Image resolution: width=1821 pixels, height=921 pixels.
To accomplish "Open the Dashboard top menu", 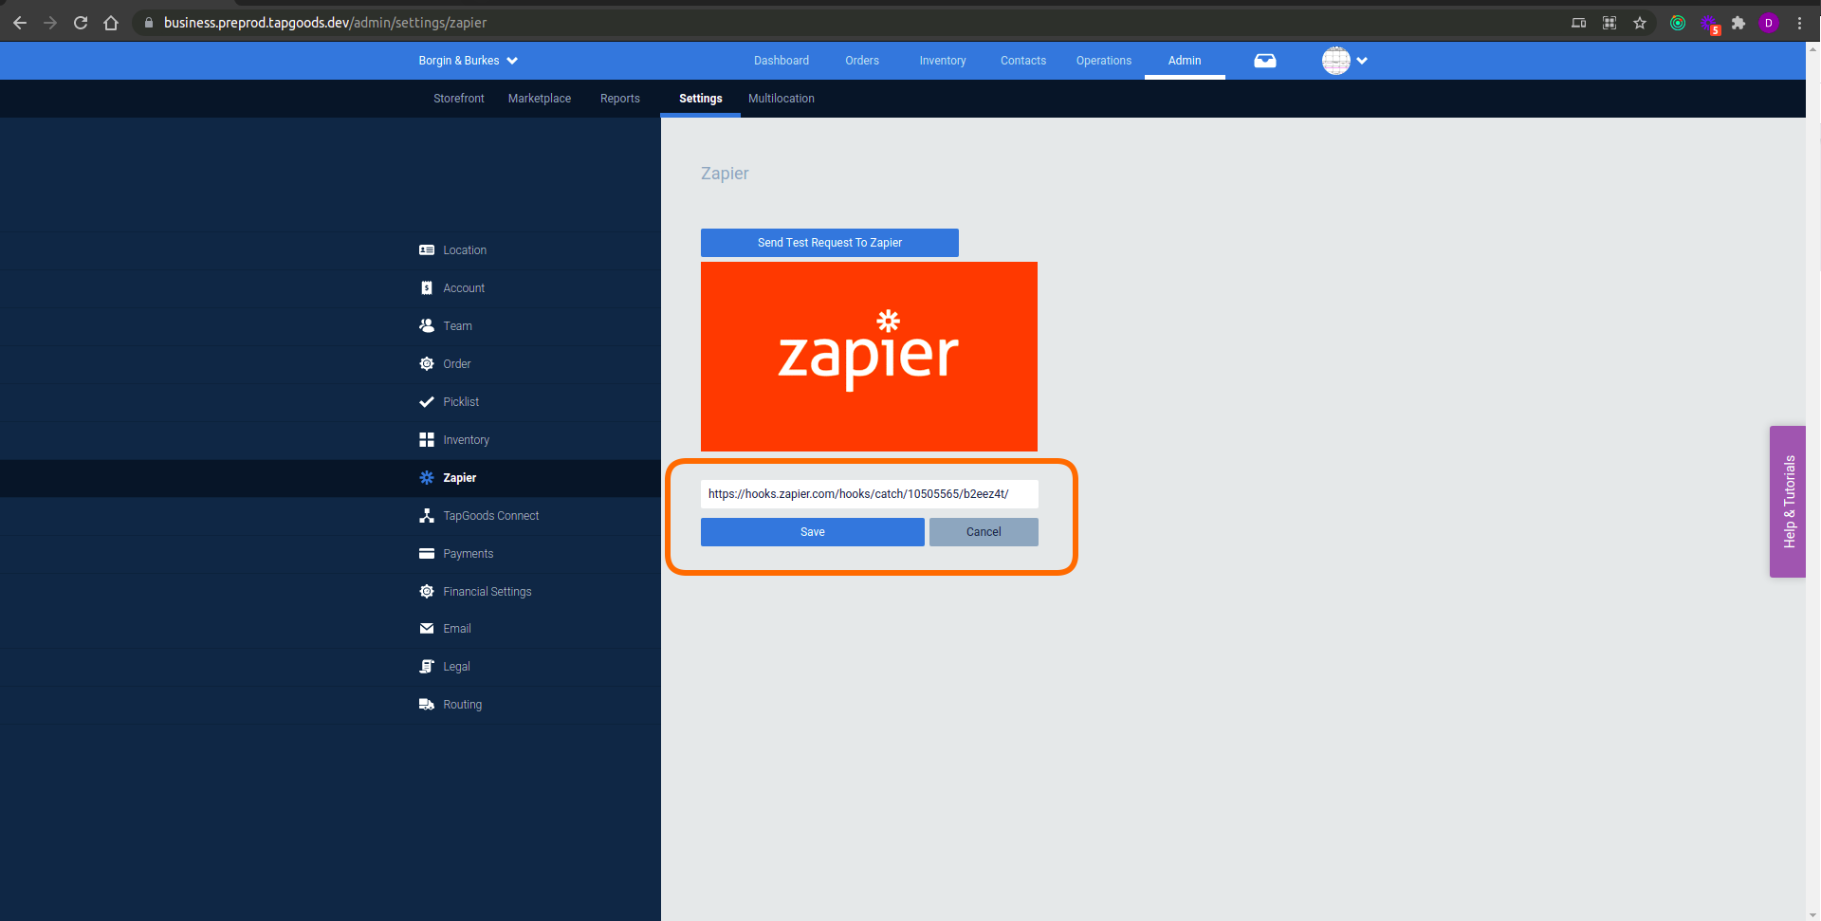I will click(x=782, y=61).
